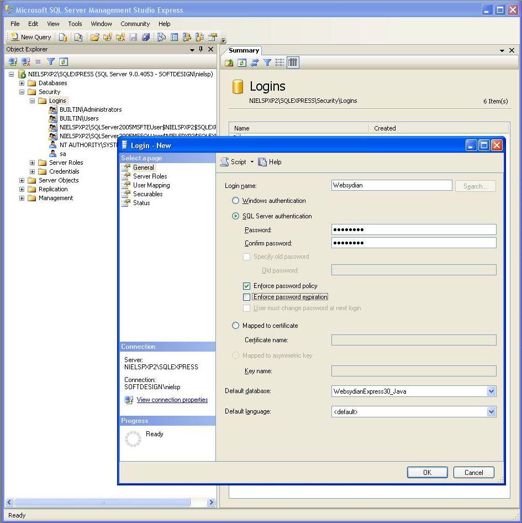Click the Summary list toolbar icon
The width and height of the screenshot is (522, 523).
click(174, 37)
